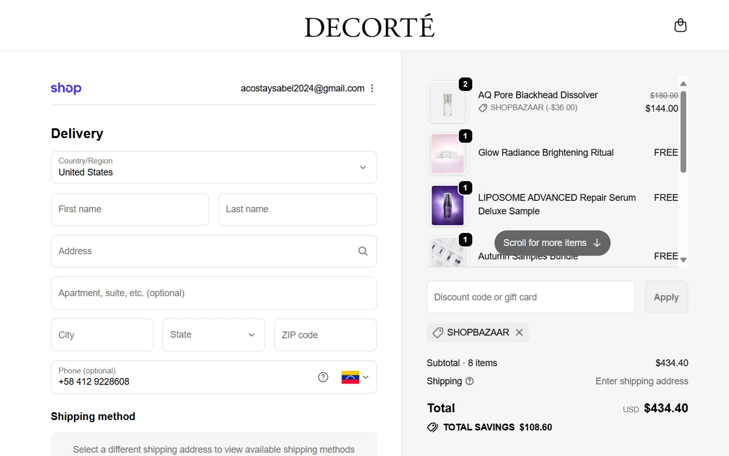
Task: Click the ZIP code field
Action: pos(325,335)
